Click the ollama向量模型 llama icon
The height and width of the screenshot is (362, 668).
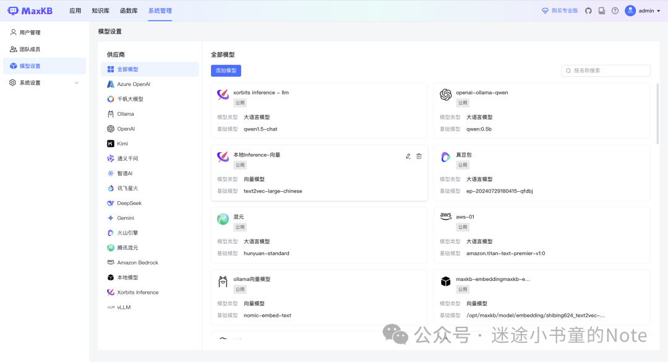tap(223, 282)
